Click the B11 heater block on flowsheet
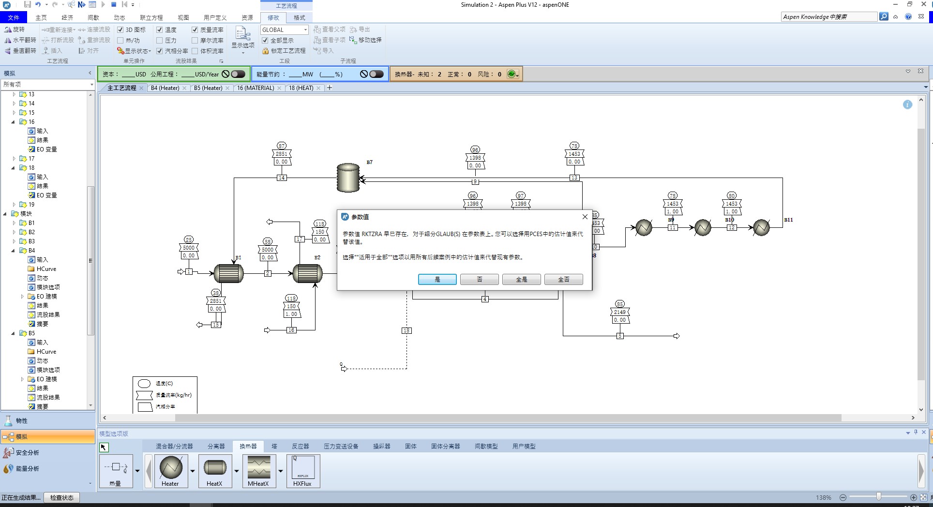This screenshot has width=933, height=507. point(761,227)
